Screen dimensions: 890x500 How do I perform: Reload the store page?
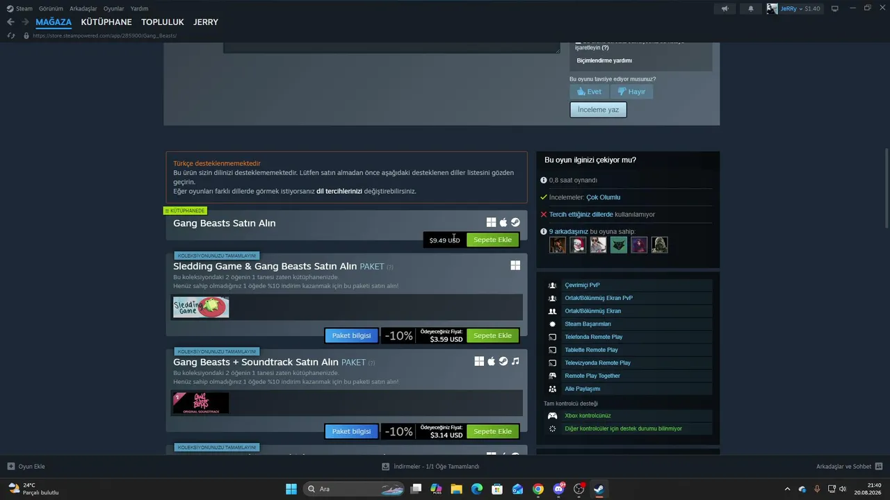click(x=10, y=35)
